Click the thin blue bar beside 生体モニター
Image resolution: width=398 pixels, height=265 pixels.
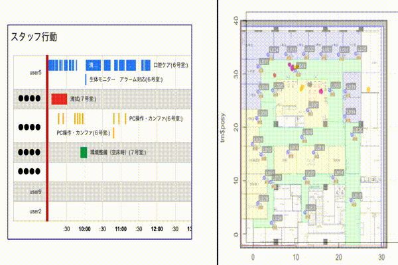86,79
